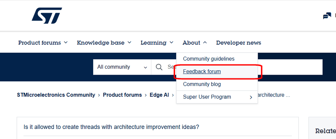Click the search magnifier icon
The height and width of the screenshot is (139, 336).
(x=159, y=67)
